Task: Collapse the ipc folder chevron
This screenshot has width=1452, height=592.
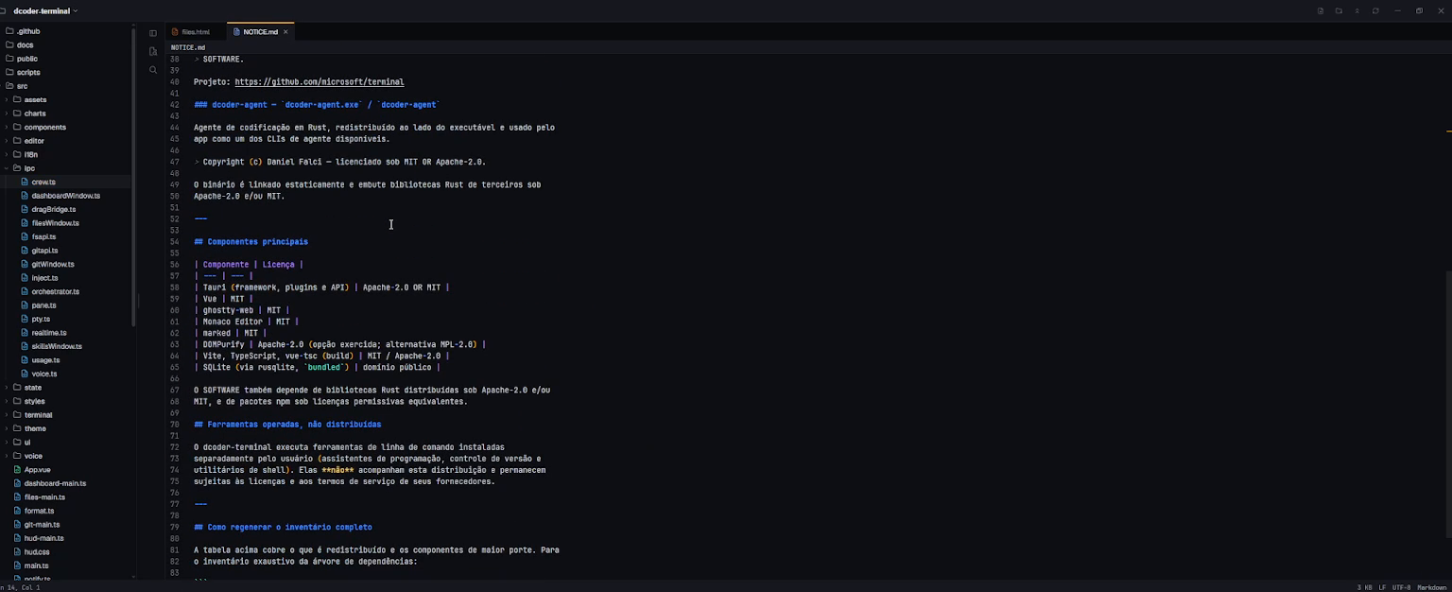Action: pyautogui.click(x=7, y=168)
